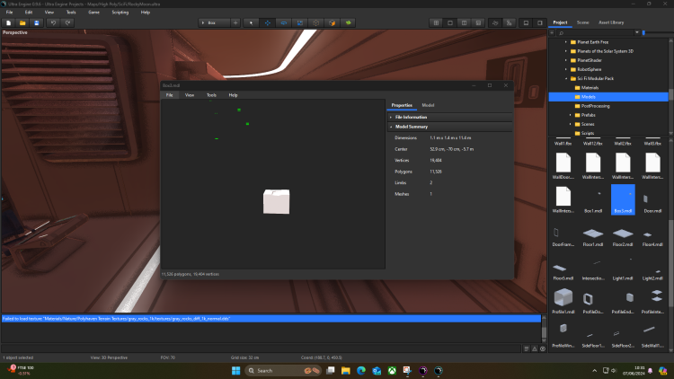Collapse the Sci Fi Modular Pack folder
Viewport: 674px width, 379px height.
[x=564, y=78]
